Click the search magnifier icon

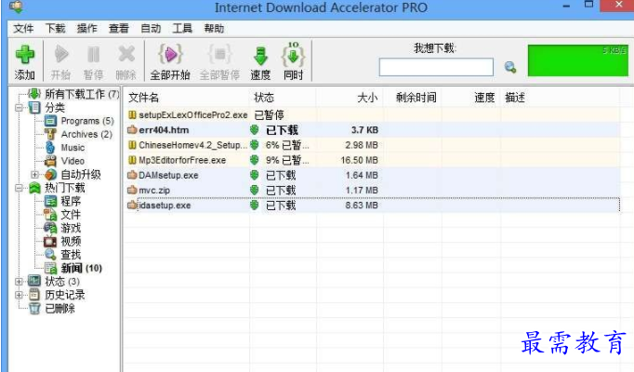point(510,67)
